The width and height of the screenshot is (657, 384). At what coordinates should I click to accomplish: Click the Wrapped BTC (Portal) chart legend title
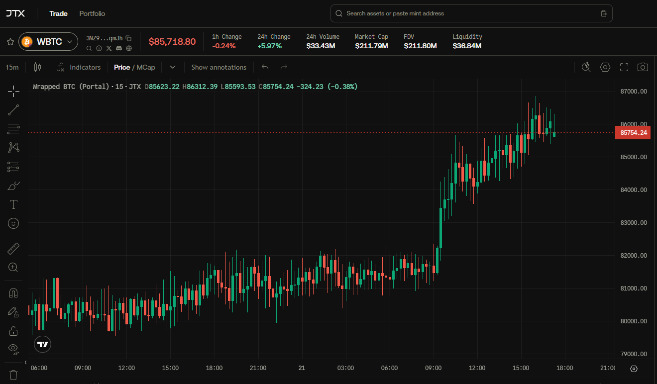pyautogui.click(x=71, y=87)
